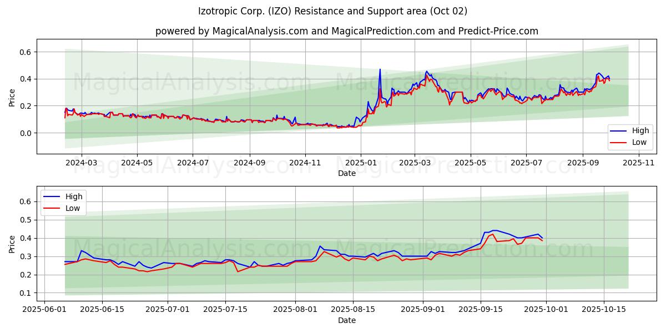Image resolution: width=666 pixels, height=333 pixels.
Task: Click the 2025-01 tick on top chart's date axis
Action: [x=361, y=164]
